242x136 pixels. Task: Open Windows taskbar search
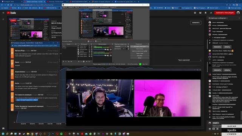[7, 134]
